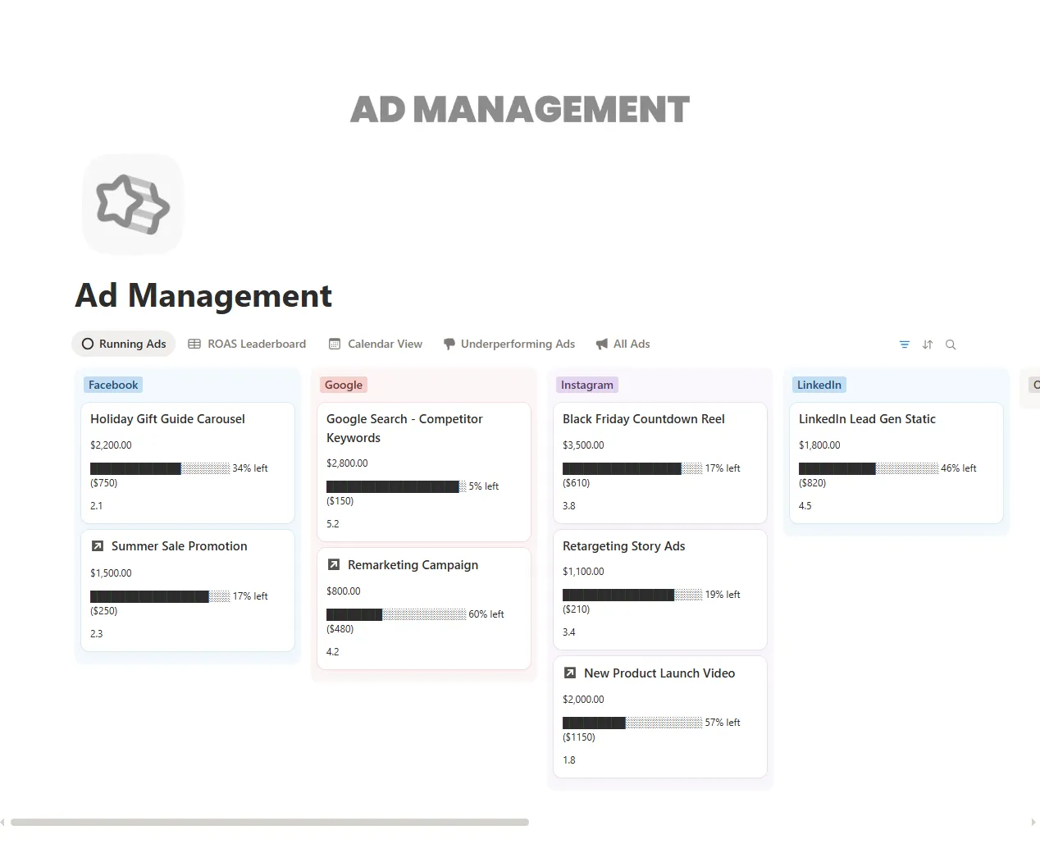Image resolution: width=1040 pixels, height=844 pixels.
Task: Select the Calendar View calendar icon
Action: click(x=333, y=344)
